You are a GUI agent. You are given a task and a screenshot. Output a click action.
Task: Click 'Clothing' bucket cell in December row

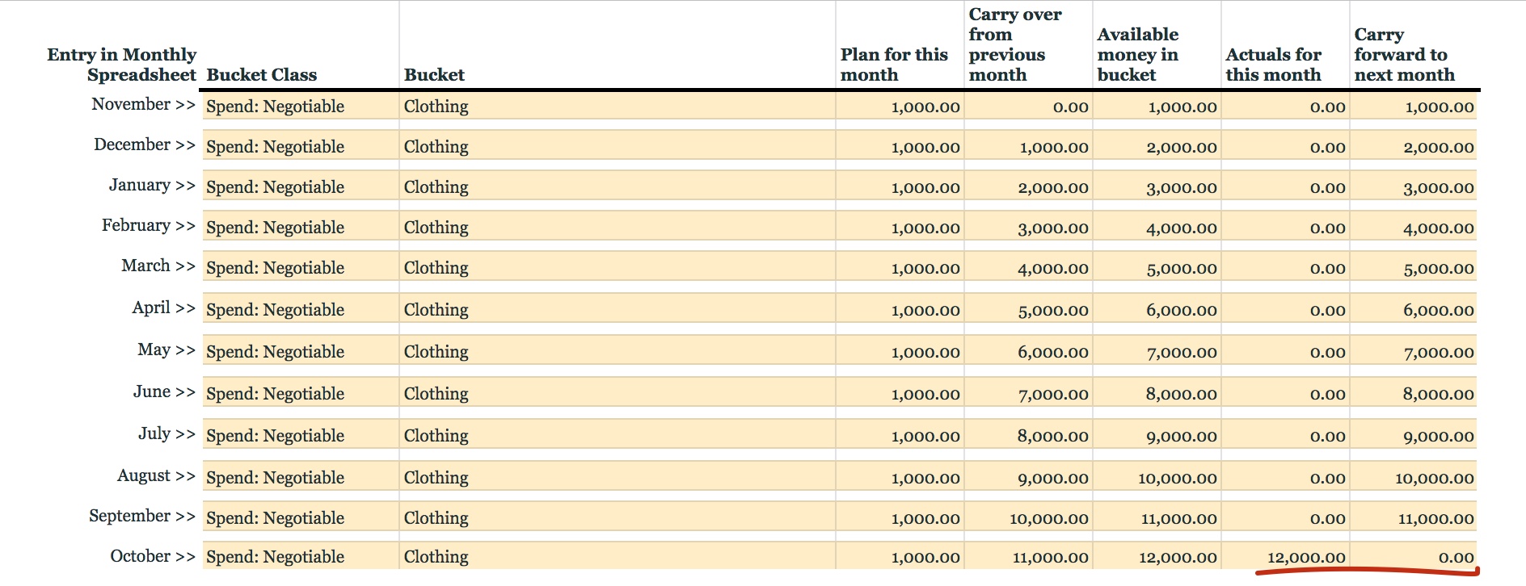pyautogui.click(x=618, y=146)
